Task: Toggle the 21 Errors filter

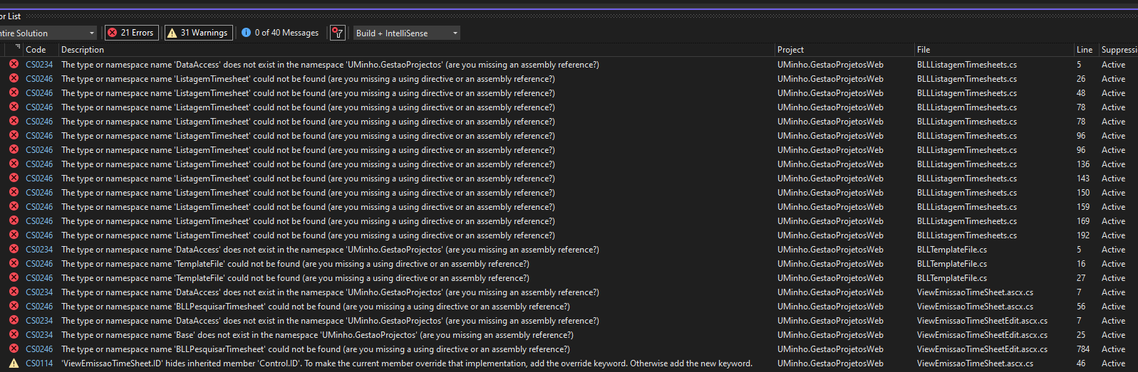Action: pos(132,33)
